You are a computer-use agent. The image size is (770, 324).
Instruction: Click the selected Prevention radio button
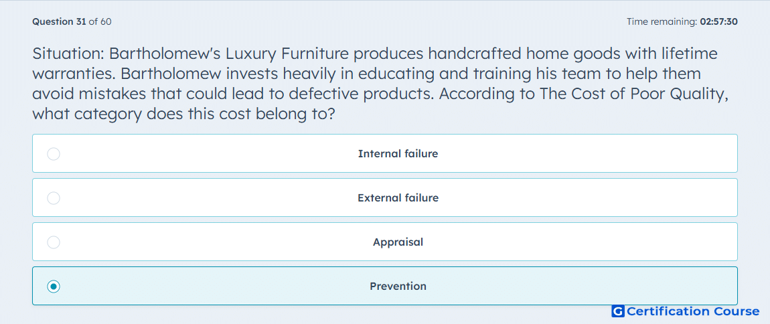(x=54, y=287)
